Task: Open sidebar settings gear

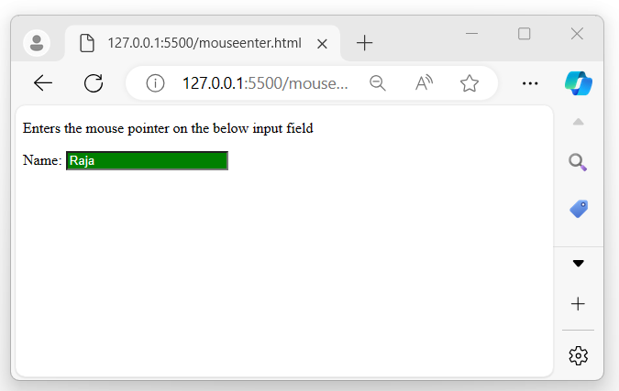Action: (578, 355)
